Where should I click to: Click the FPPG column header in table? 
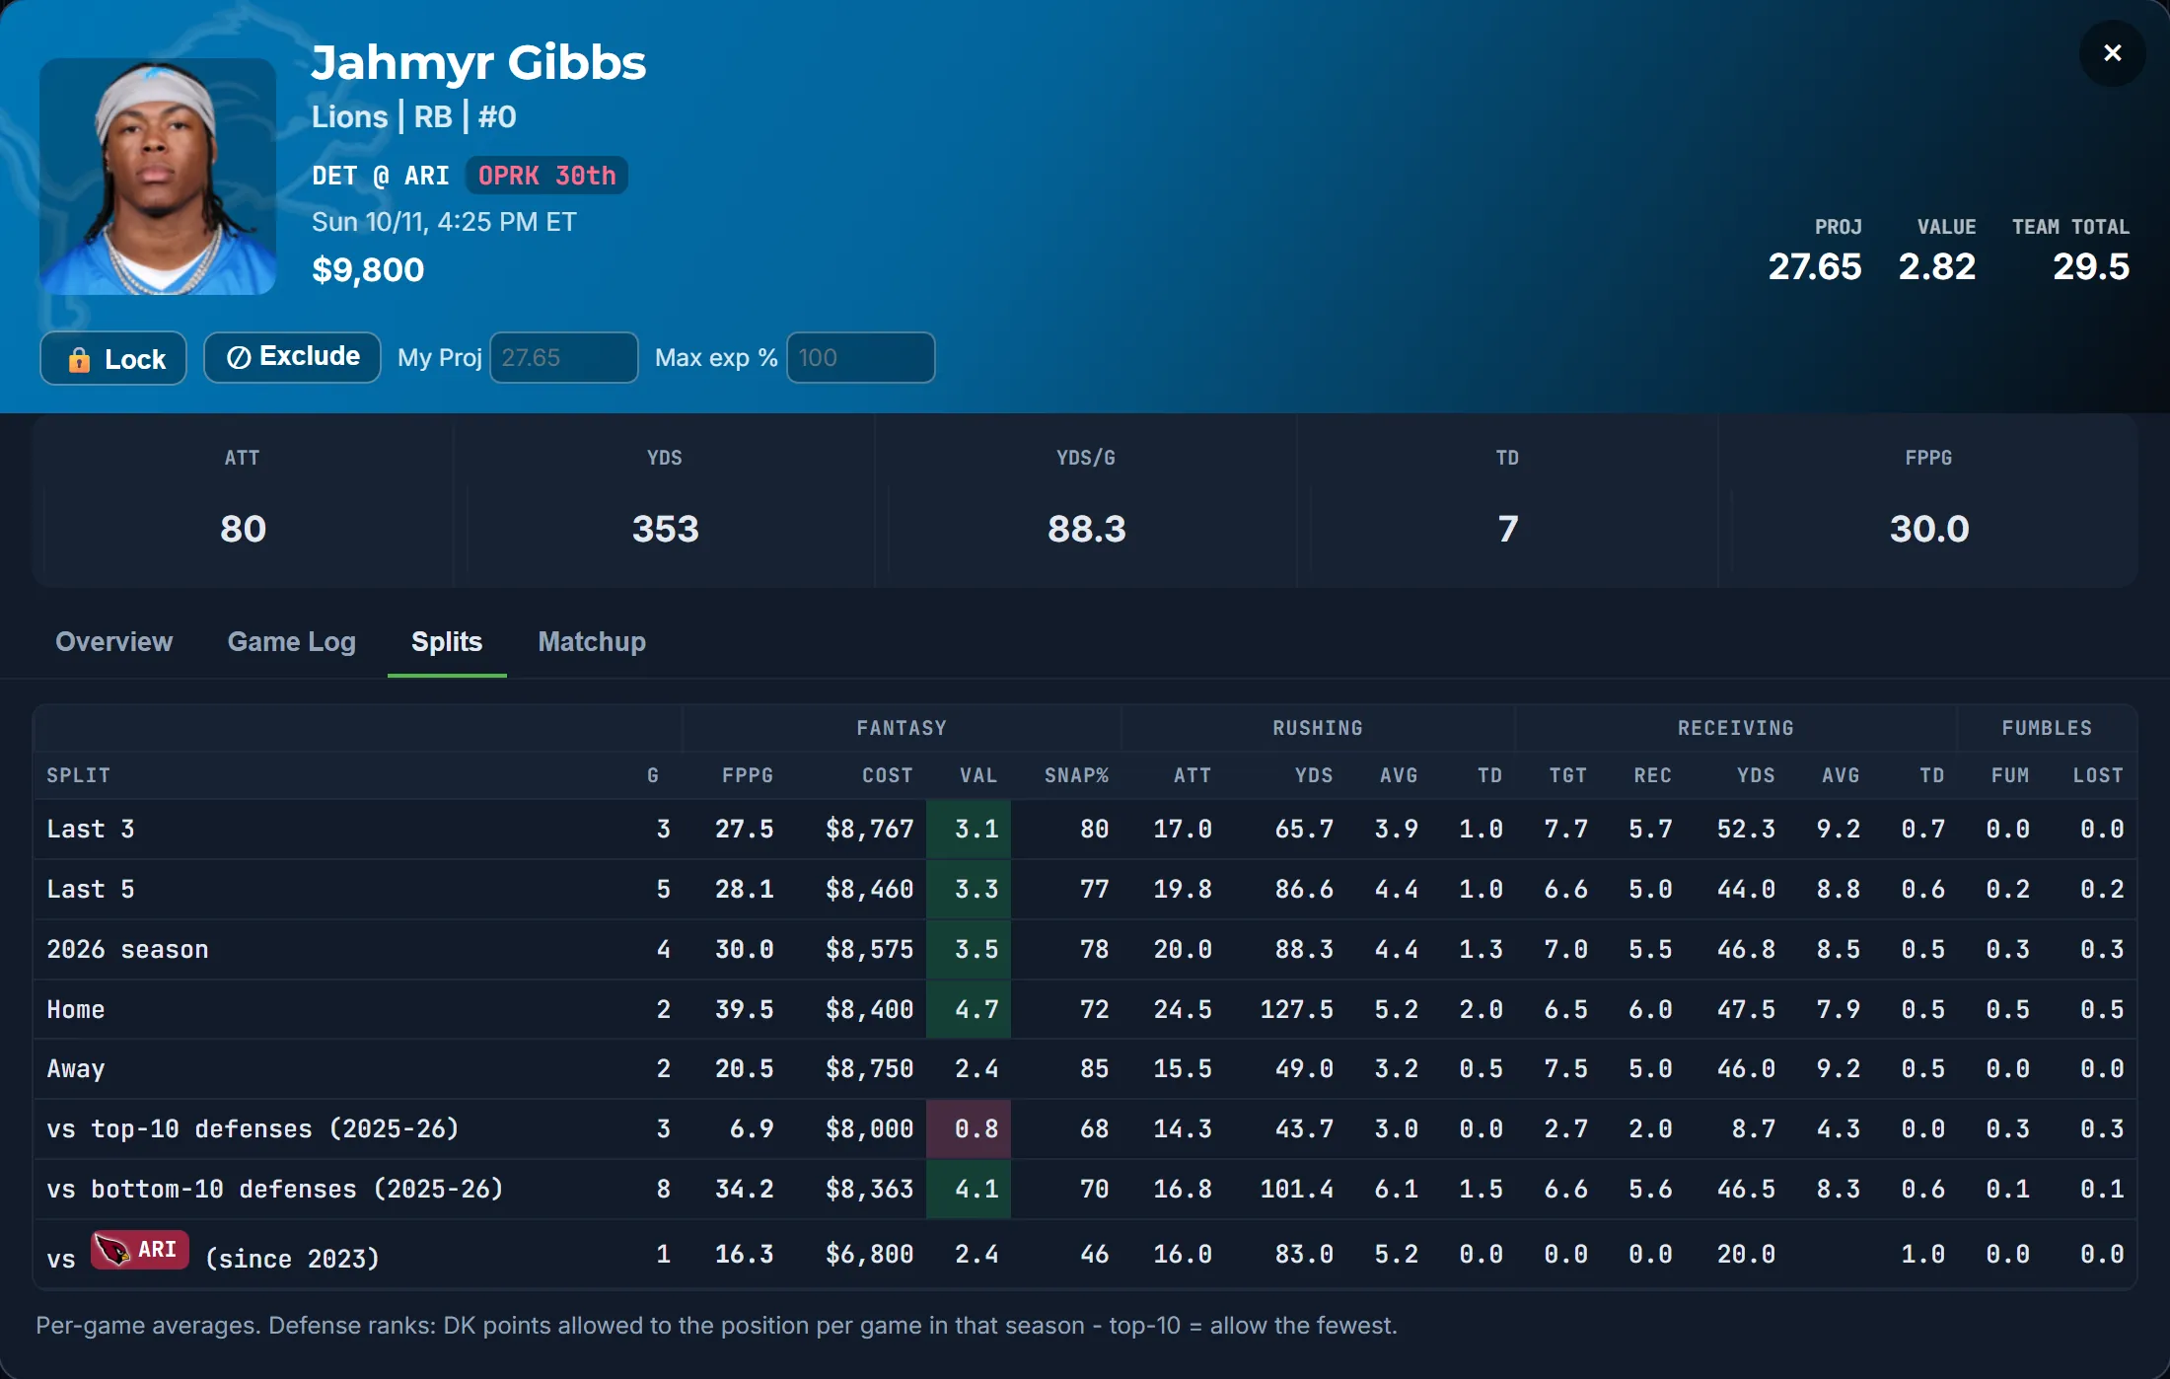coord(747,775)
